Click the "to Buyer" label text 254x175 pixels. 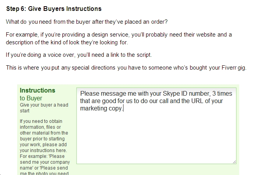click(x=31, y=98)
